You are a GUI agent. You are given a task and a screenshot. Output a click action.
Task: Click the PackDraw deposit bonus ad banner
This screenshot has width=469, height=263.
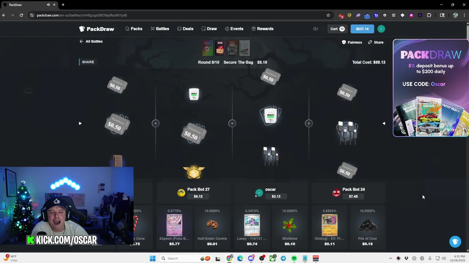[431, 88]
